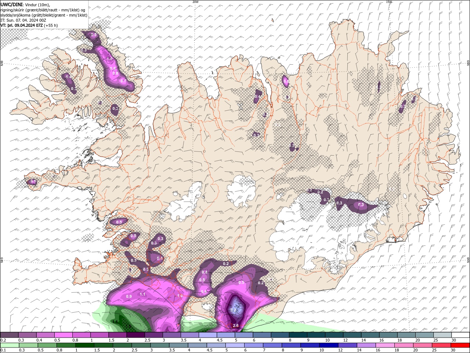470x353 pixels.
Task: Click the '0.7' value in the Westfjords
Action: (123, 81)
